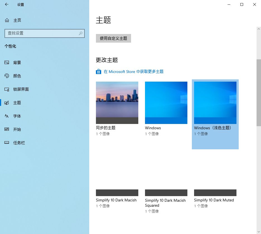Screen dimensions: 261x234
Task: Select the Windows（浅色主题）thumbnail
Action: [215, 103]
